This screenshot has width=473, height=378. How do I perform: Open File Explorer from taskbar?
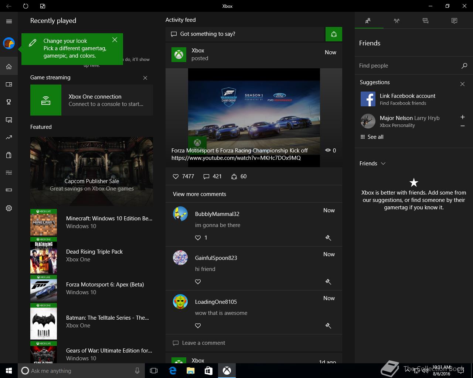[x=190, y=371]
